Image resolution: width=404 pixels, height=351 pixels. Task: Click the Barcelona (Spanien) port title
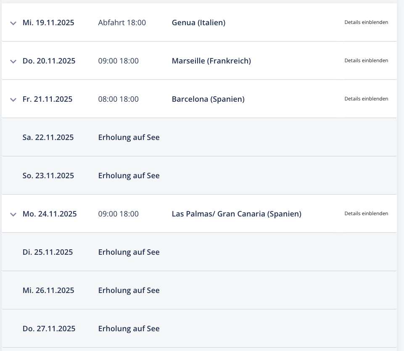[x=208, y=99]
